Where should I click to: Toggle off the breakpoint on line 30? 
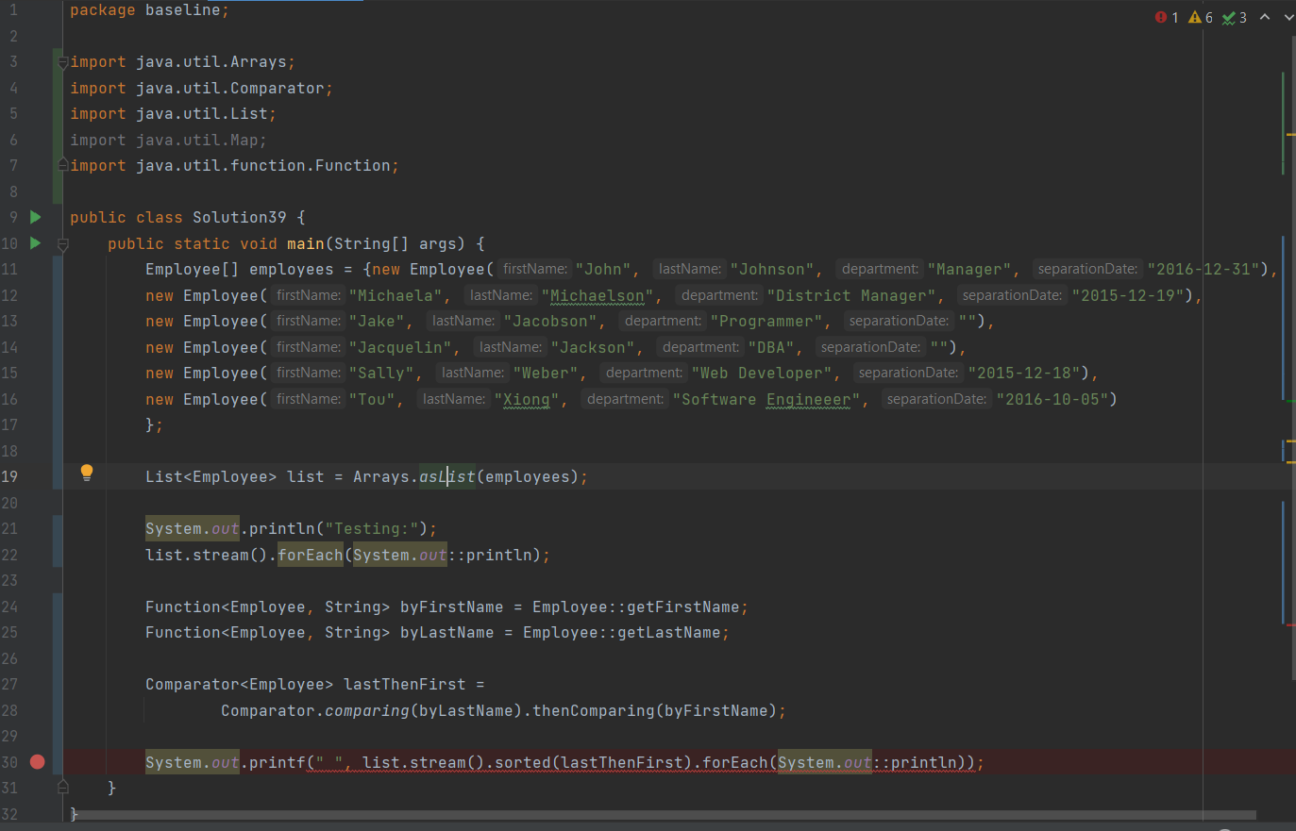(x=37, y=761)
